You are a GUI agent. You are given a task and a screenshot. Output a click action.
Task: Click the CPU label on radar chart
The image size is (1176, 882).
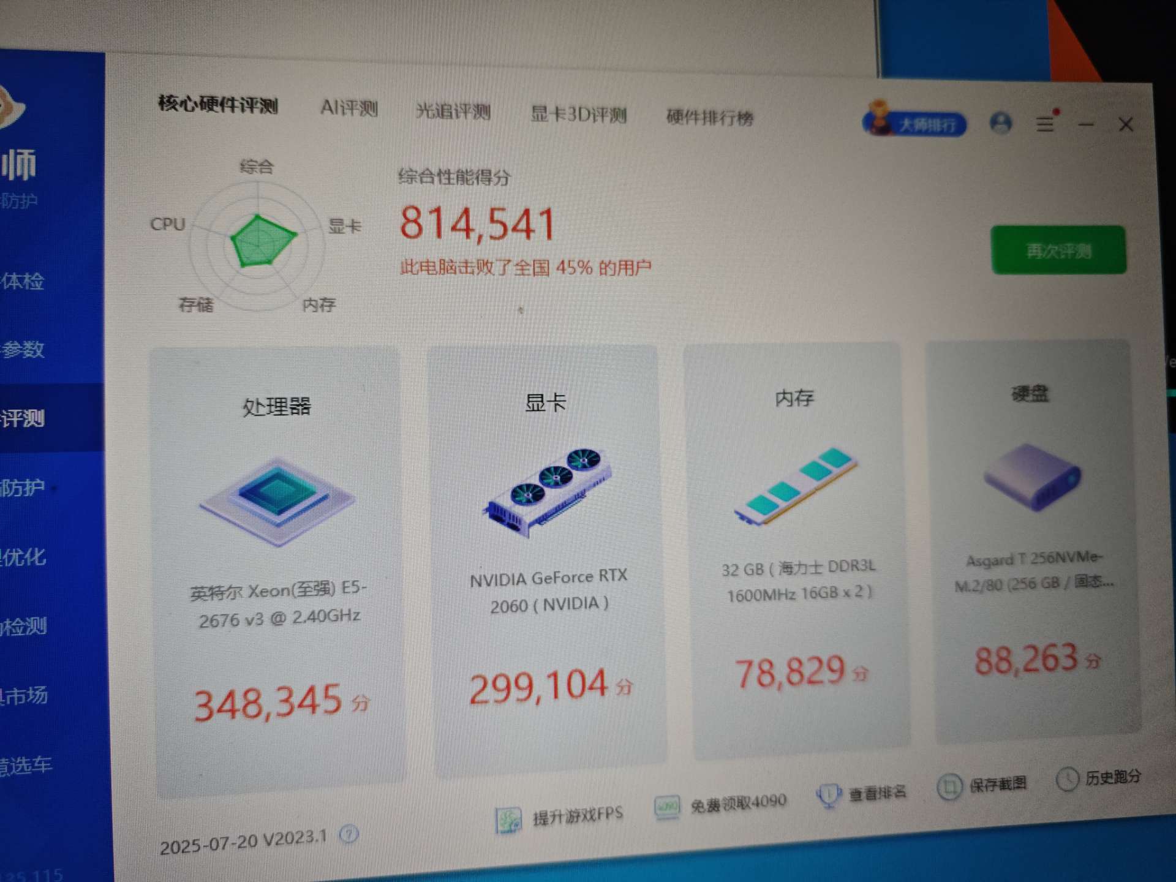pos(168,224)
